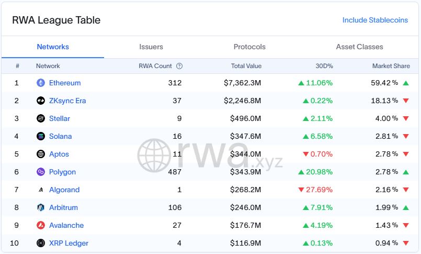This screenshot has height=254, width=421.
Task: Click ZKsync Era's market share down arrow
Action: point(406,101)
